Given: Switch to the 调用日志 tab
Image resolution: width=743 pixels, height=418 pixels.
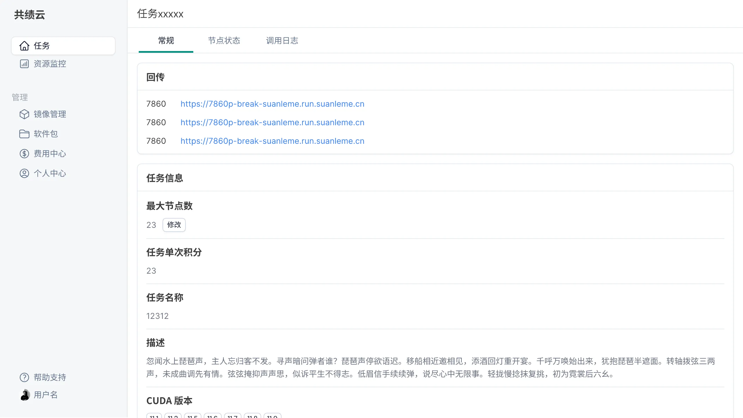Looking at the screenshot, I should (x=282, y=41).
